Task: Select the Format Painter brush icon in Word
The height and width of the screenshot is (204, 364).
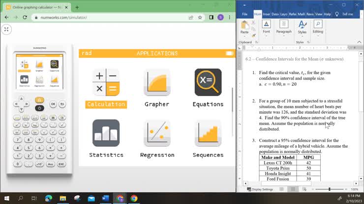Action: 253,35
